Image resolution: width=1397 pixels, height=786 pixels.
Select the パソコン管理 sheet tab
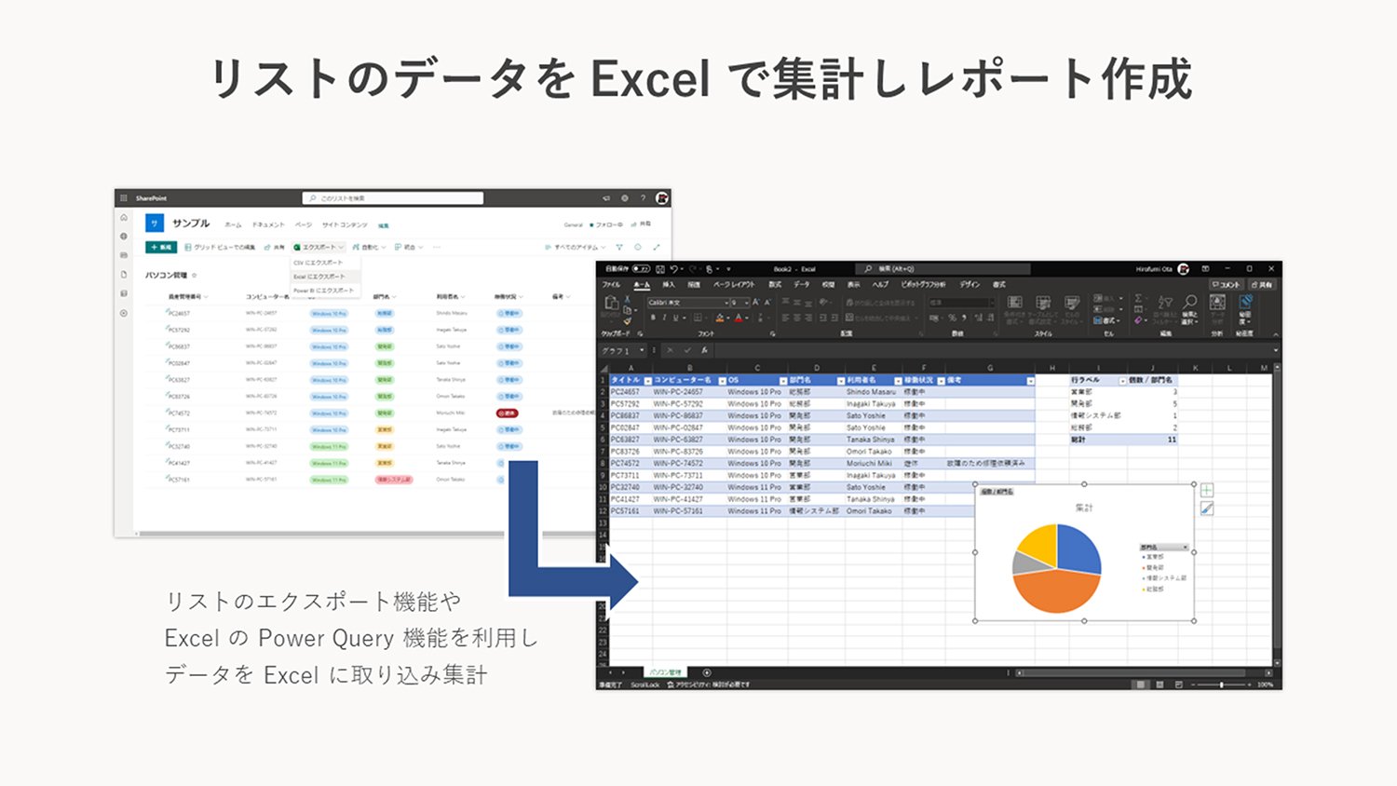[x=665, y=672]
